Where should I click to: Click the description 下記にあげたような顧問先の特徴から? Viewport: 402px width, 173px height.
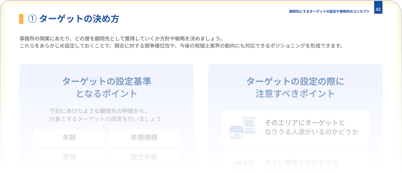coord(98,111)
